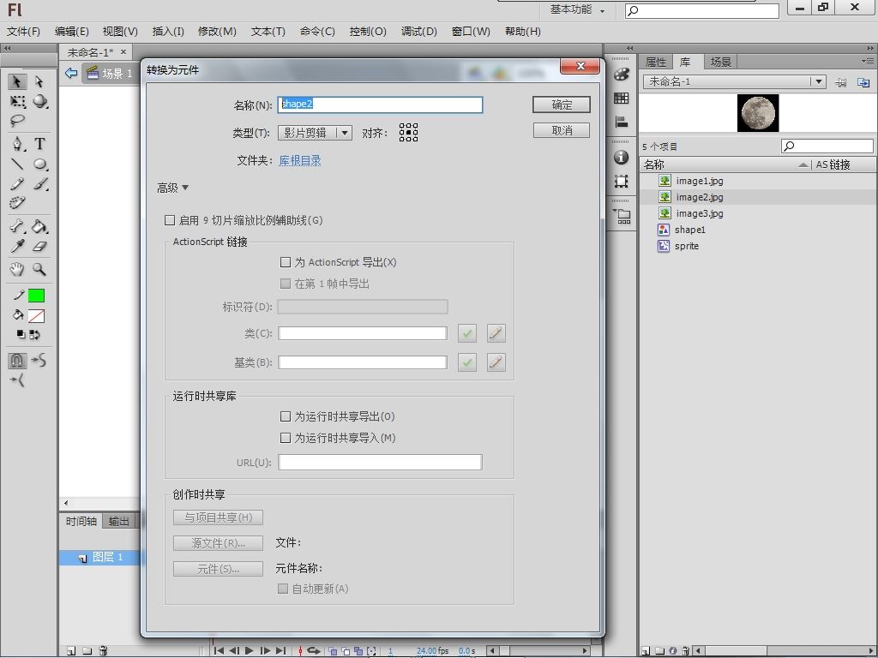This screenshot has height=658, width=878.
Task: Select the Text tool
Action: click(x=39, y=144)
